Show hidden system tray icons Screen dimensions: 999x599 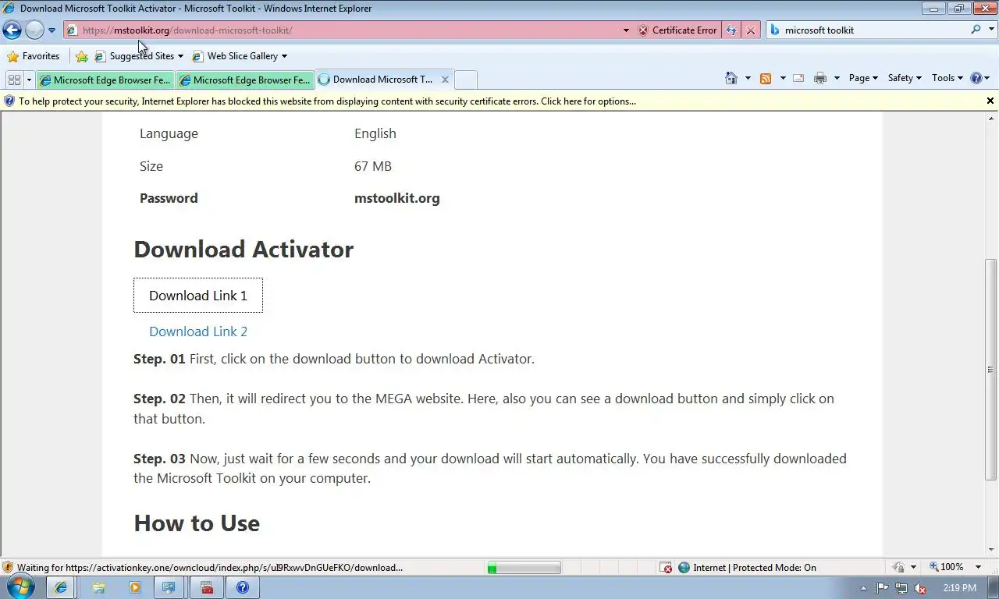click(x=863, y=588)
